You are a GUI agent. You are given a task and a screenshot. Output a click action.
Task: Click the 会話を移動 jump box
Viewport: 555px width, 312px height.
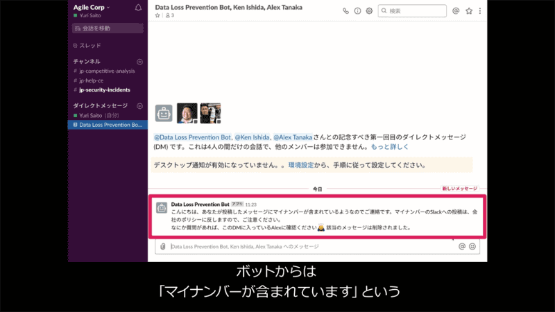(108, 28)
